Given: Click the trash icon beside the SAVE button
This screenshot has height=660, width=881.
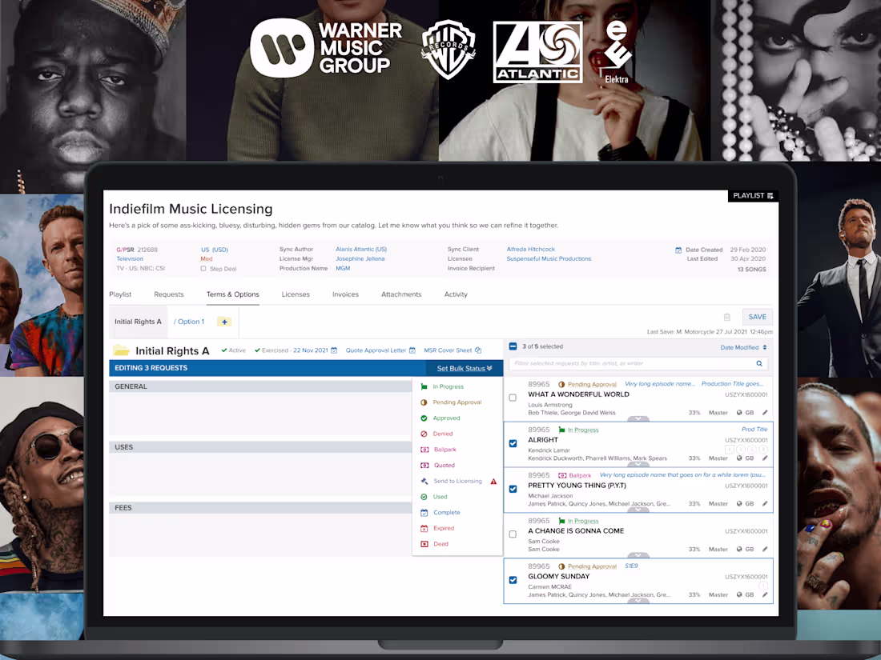Looking at the screenshot, I should [x=726, y=317].
